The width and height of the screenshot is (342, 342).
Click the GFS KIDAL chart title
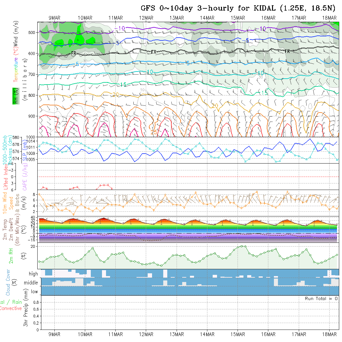pos(239,8)
